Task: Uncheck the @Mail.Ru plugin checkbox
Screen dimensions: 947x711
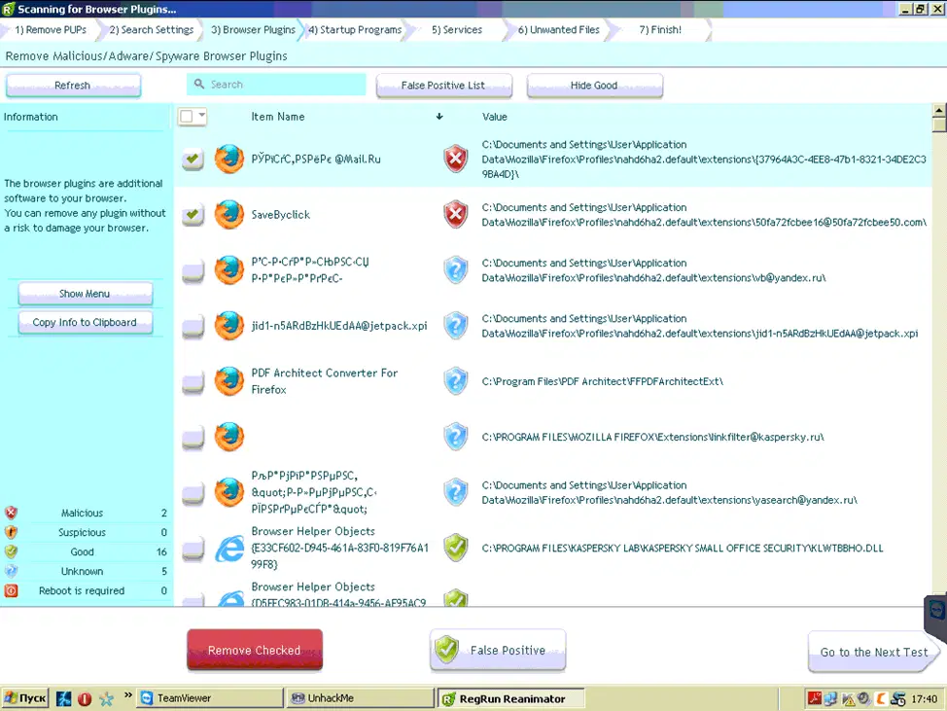Action: (x=193, y=159)
